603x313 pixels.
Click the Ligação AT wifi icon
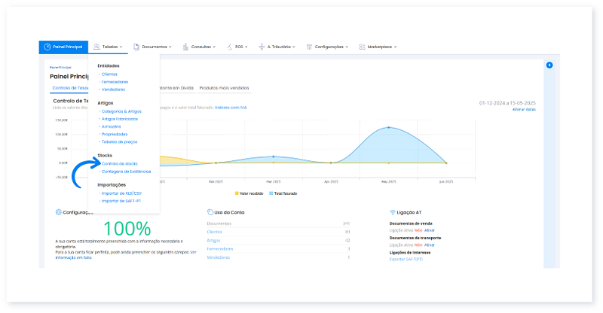click(x=393, y=213)
